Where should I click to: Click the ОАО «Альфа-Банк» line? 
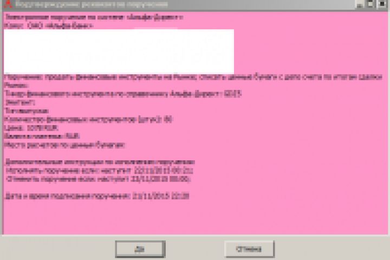tap(49, 25)
